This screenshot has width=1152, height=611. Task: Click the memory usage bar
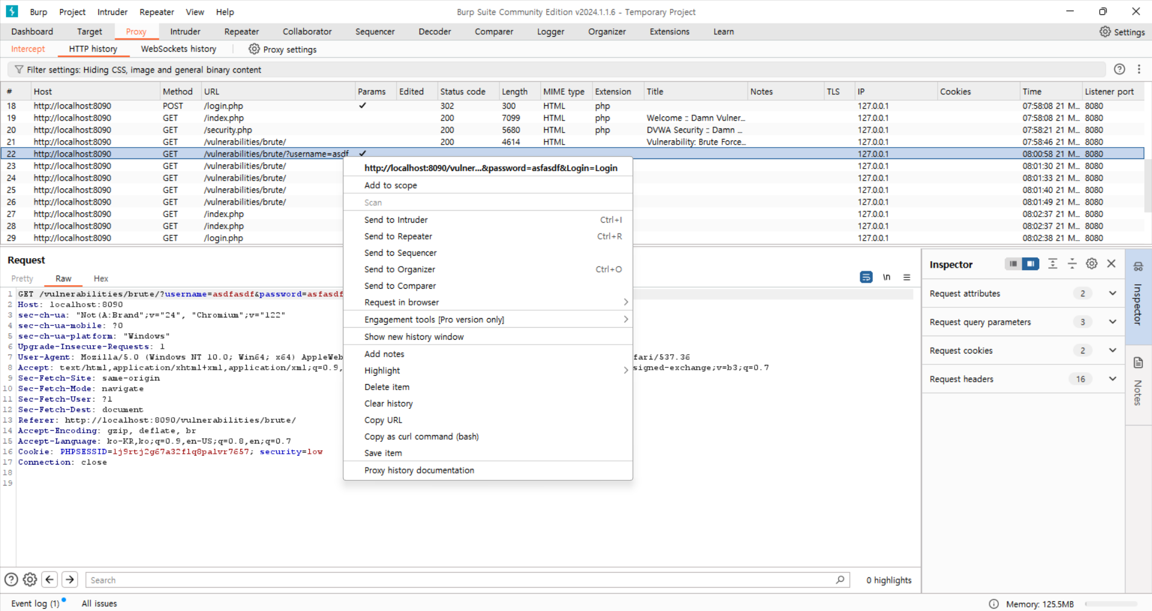tap(1111, 604)
